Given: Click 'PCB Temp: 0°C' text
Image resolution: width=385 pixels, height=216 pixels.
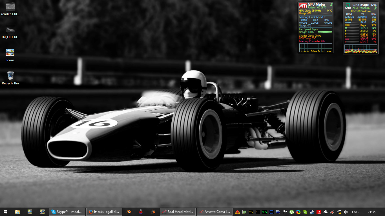Looking at the screenshot, I should pos(307,39).
